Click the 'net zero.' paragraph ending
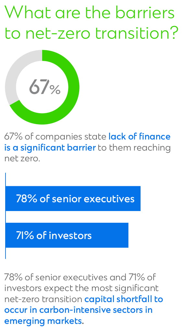 22,159
